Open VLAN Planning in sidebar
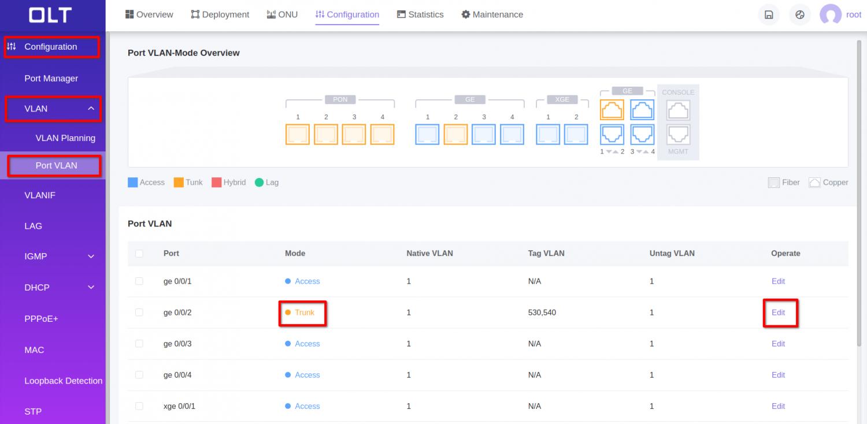This screenshot has width=867, height=424. coord(65,138)
